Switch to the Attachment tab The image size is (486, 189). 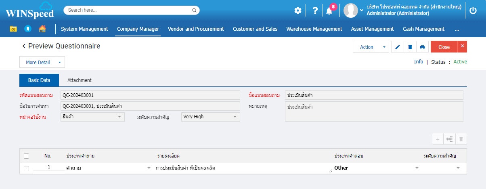coord(79,80)
